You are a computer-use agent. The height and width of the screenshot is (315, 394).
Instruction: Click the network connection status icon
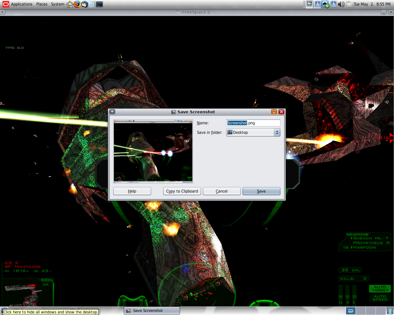click(x=325, y=4)
